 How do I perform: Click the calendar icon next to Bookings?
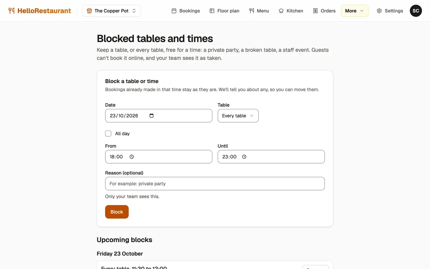[x=174, y=11]
